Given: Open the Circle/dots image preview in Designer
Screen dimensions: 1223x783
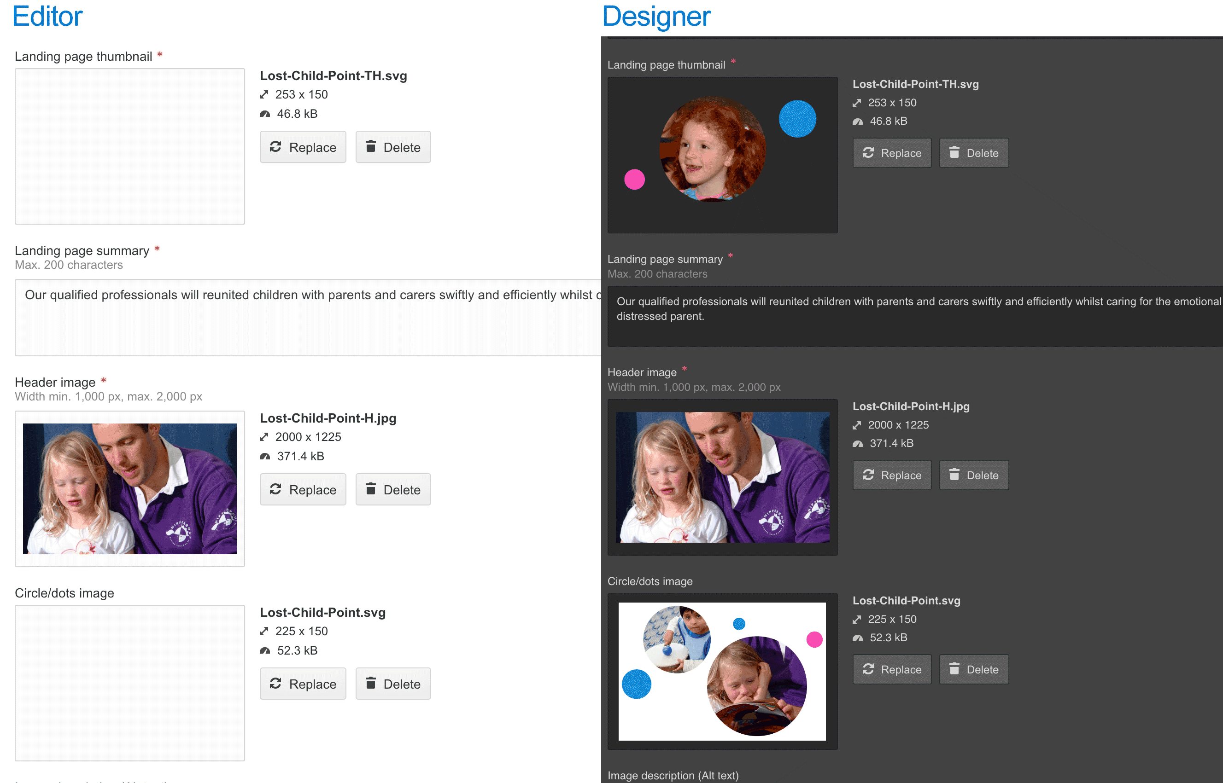Looking at the screenshot, I should pyautogui.click(x=722, y=671).
